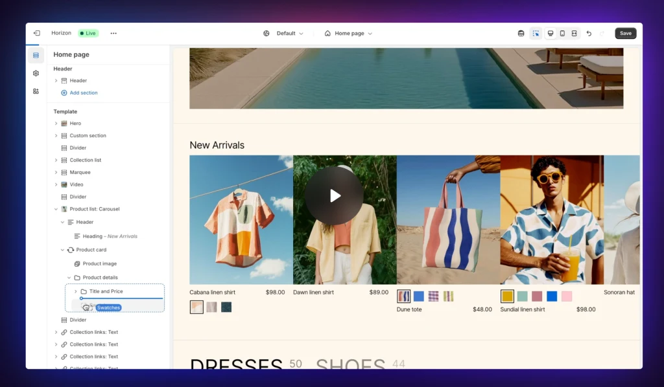The width and height of the screenshot is (664, 387).
Task: Click the Save button
Action: (x=625, y=33)
